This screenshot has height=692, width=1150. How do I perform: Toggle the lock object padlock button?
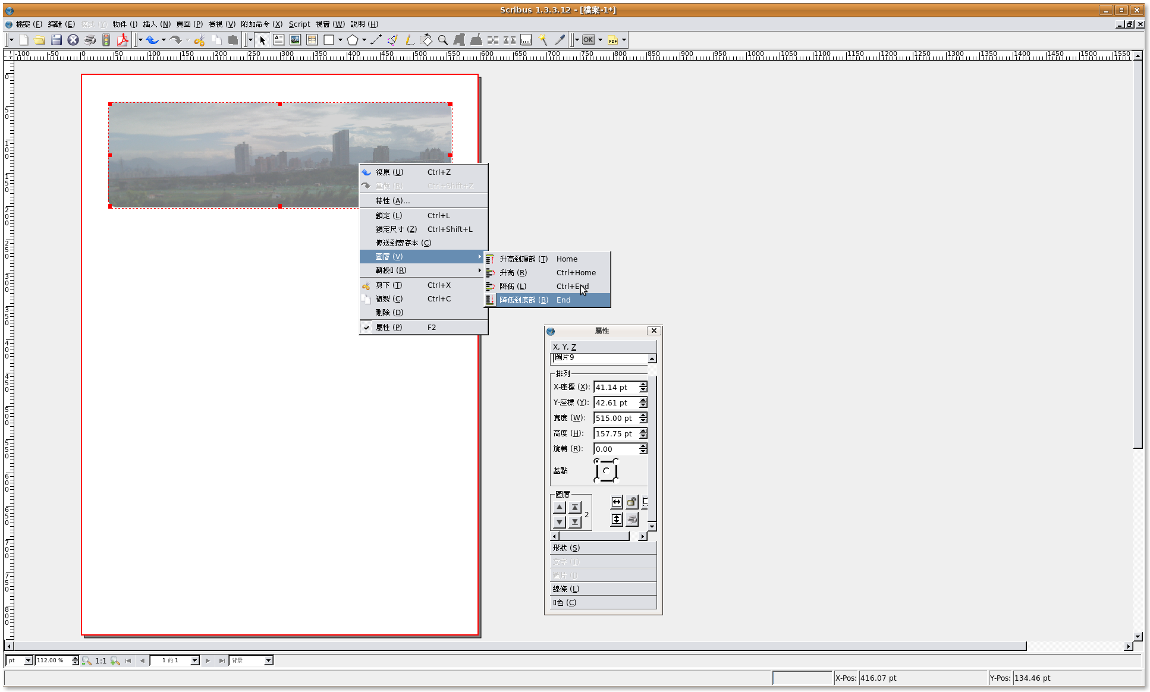[631, 502]
